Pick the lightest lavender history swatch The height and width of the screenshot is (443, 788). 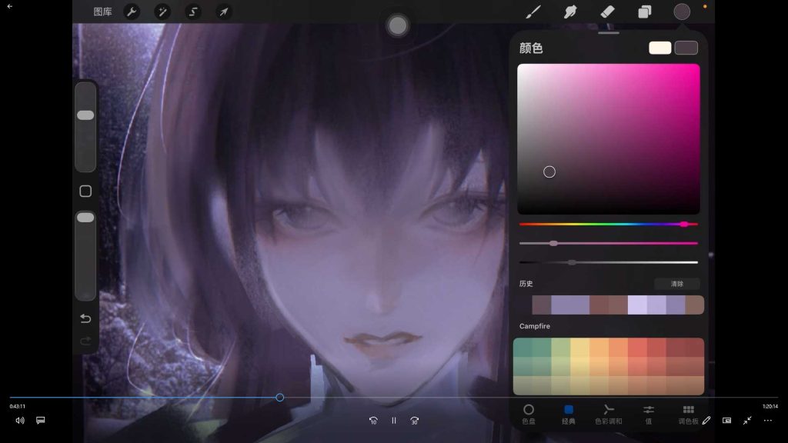[637, 305]
